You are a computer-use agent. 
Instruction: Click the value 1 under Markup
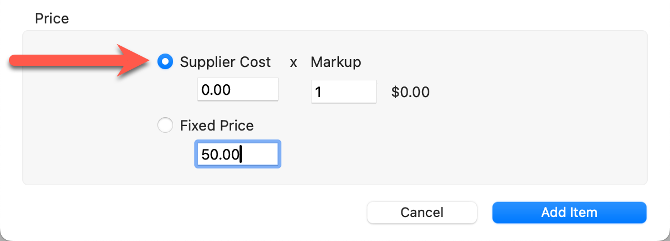(318, 92)
